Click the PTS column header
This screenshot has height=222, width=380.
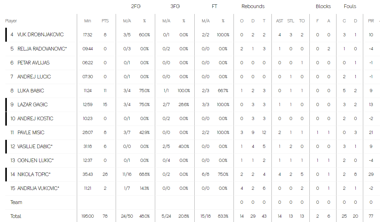pos(105,21)
